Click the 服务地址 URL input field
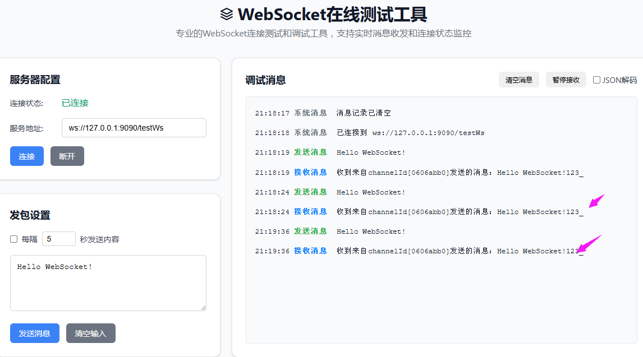This screenshot has height=357, width=643. [x=134, y=128]
